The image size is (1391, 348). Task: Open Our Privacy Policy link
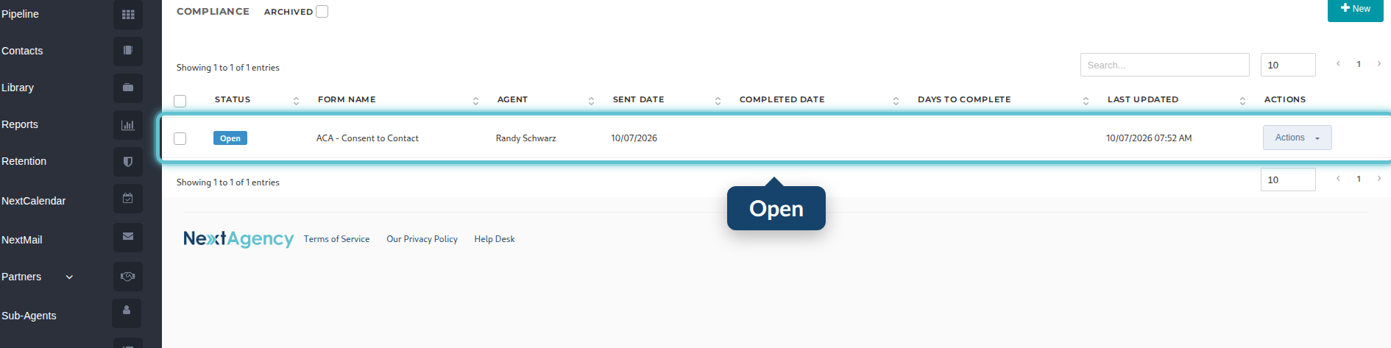[x=422, y=239]
